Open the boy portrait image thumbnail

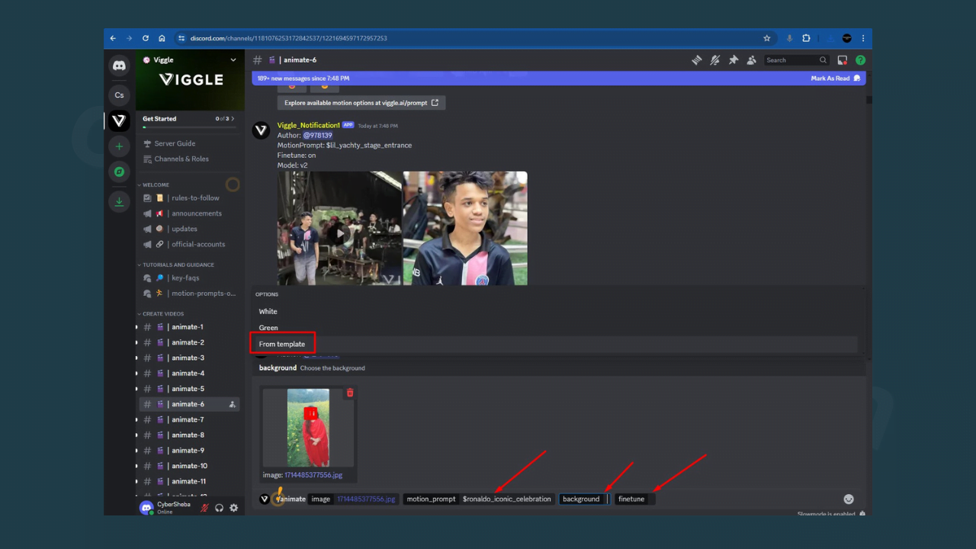point(465,228)
